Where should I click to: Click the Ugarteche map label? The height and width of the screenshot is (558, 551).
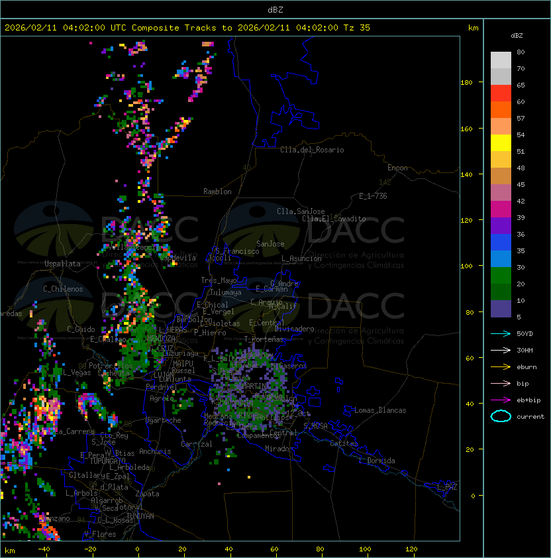pos(164,420)
